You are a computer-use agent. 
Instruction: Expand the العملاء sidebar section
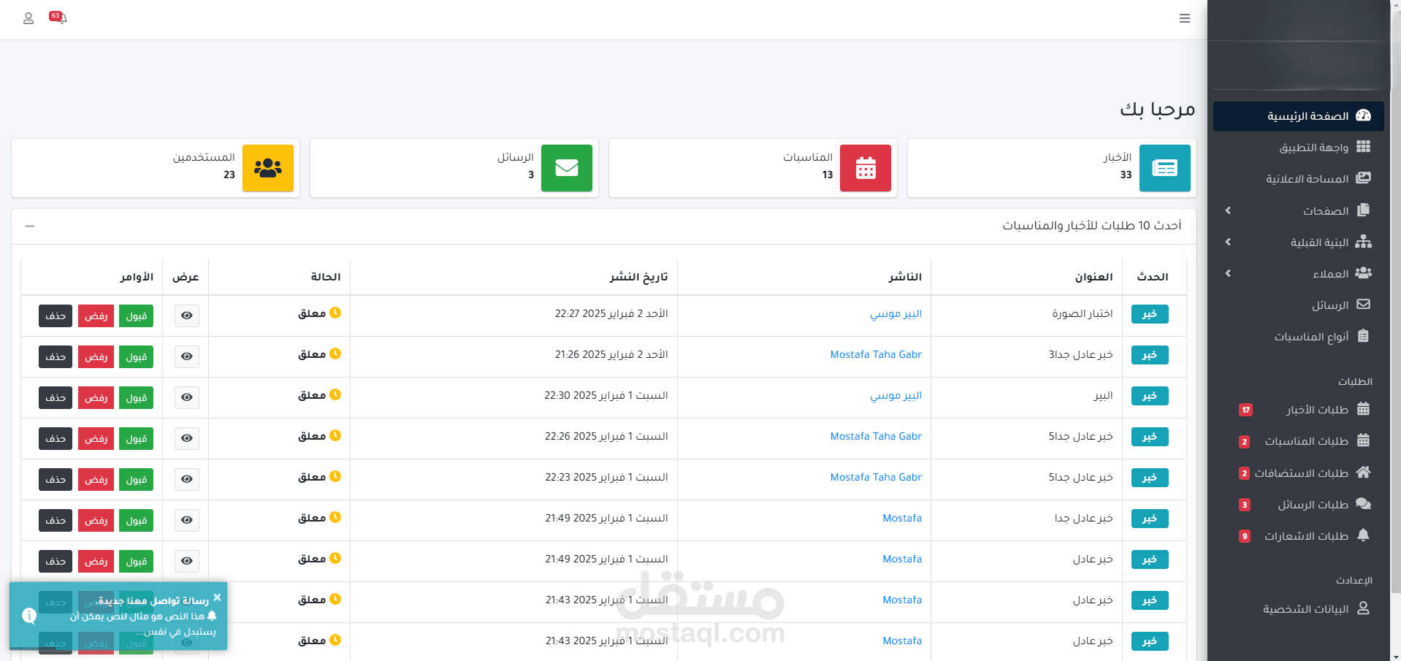(x=1228, y=273)
